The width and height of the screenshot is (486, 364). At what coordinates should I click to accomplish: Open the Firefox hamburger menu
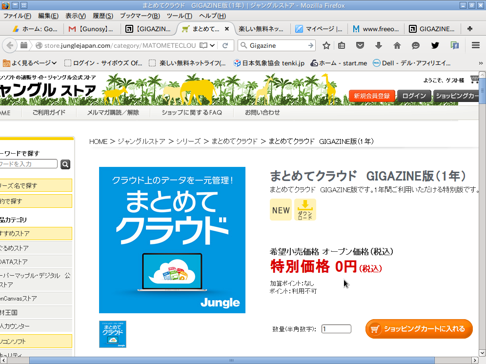click(476, 45)
